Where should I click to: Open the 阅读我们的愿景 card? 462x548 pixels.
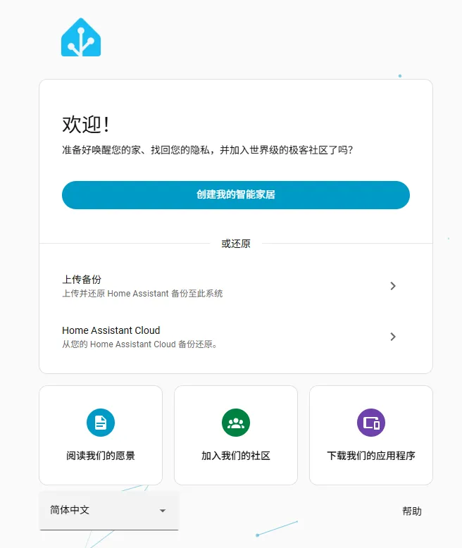pos(101,435)
